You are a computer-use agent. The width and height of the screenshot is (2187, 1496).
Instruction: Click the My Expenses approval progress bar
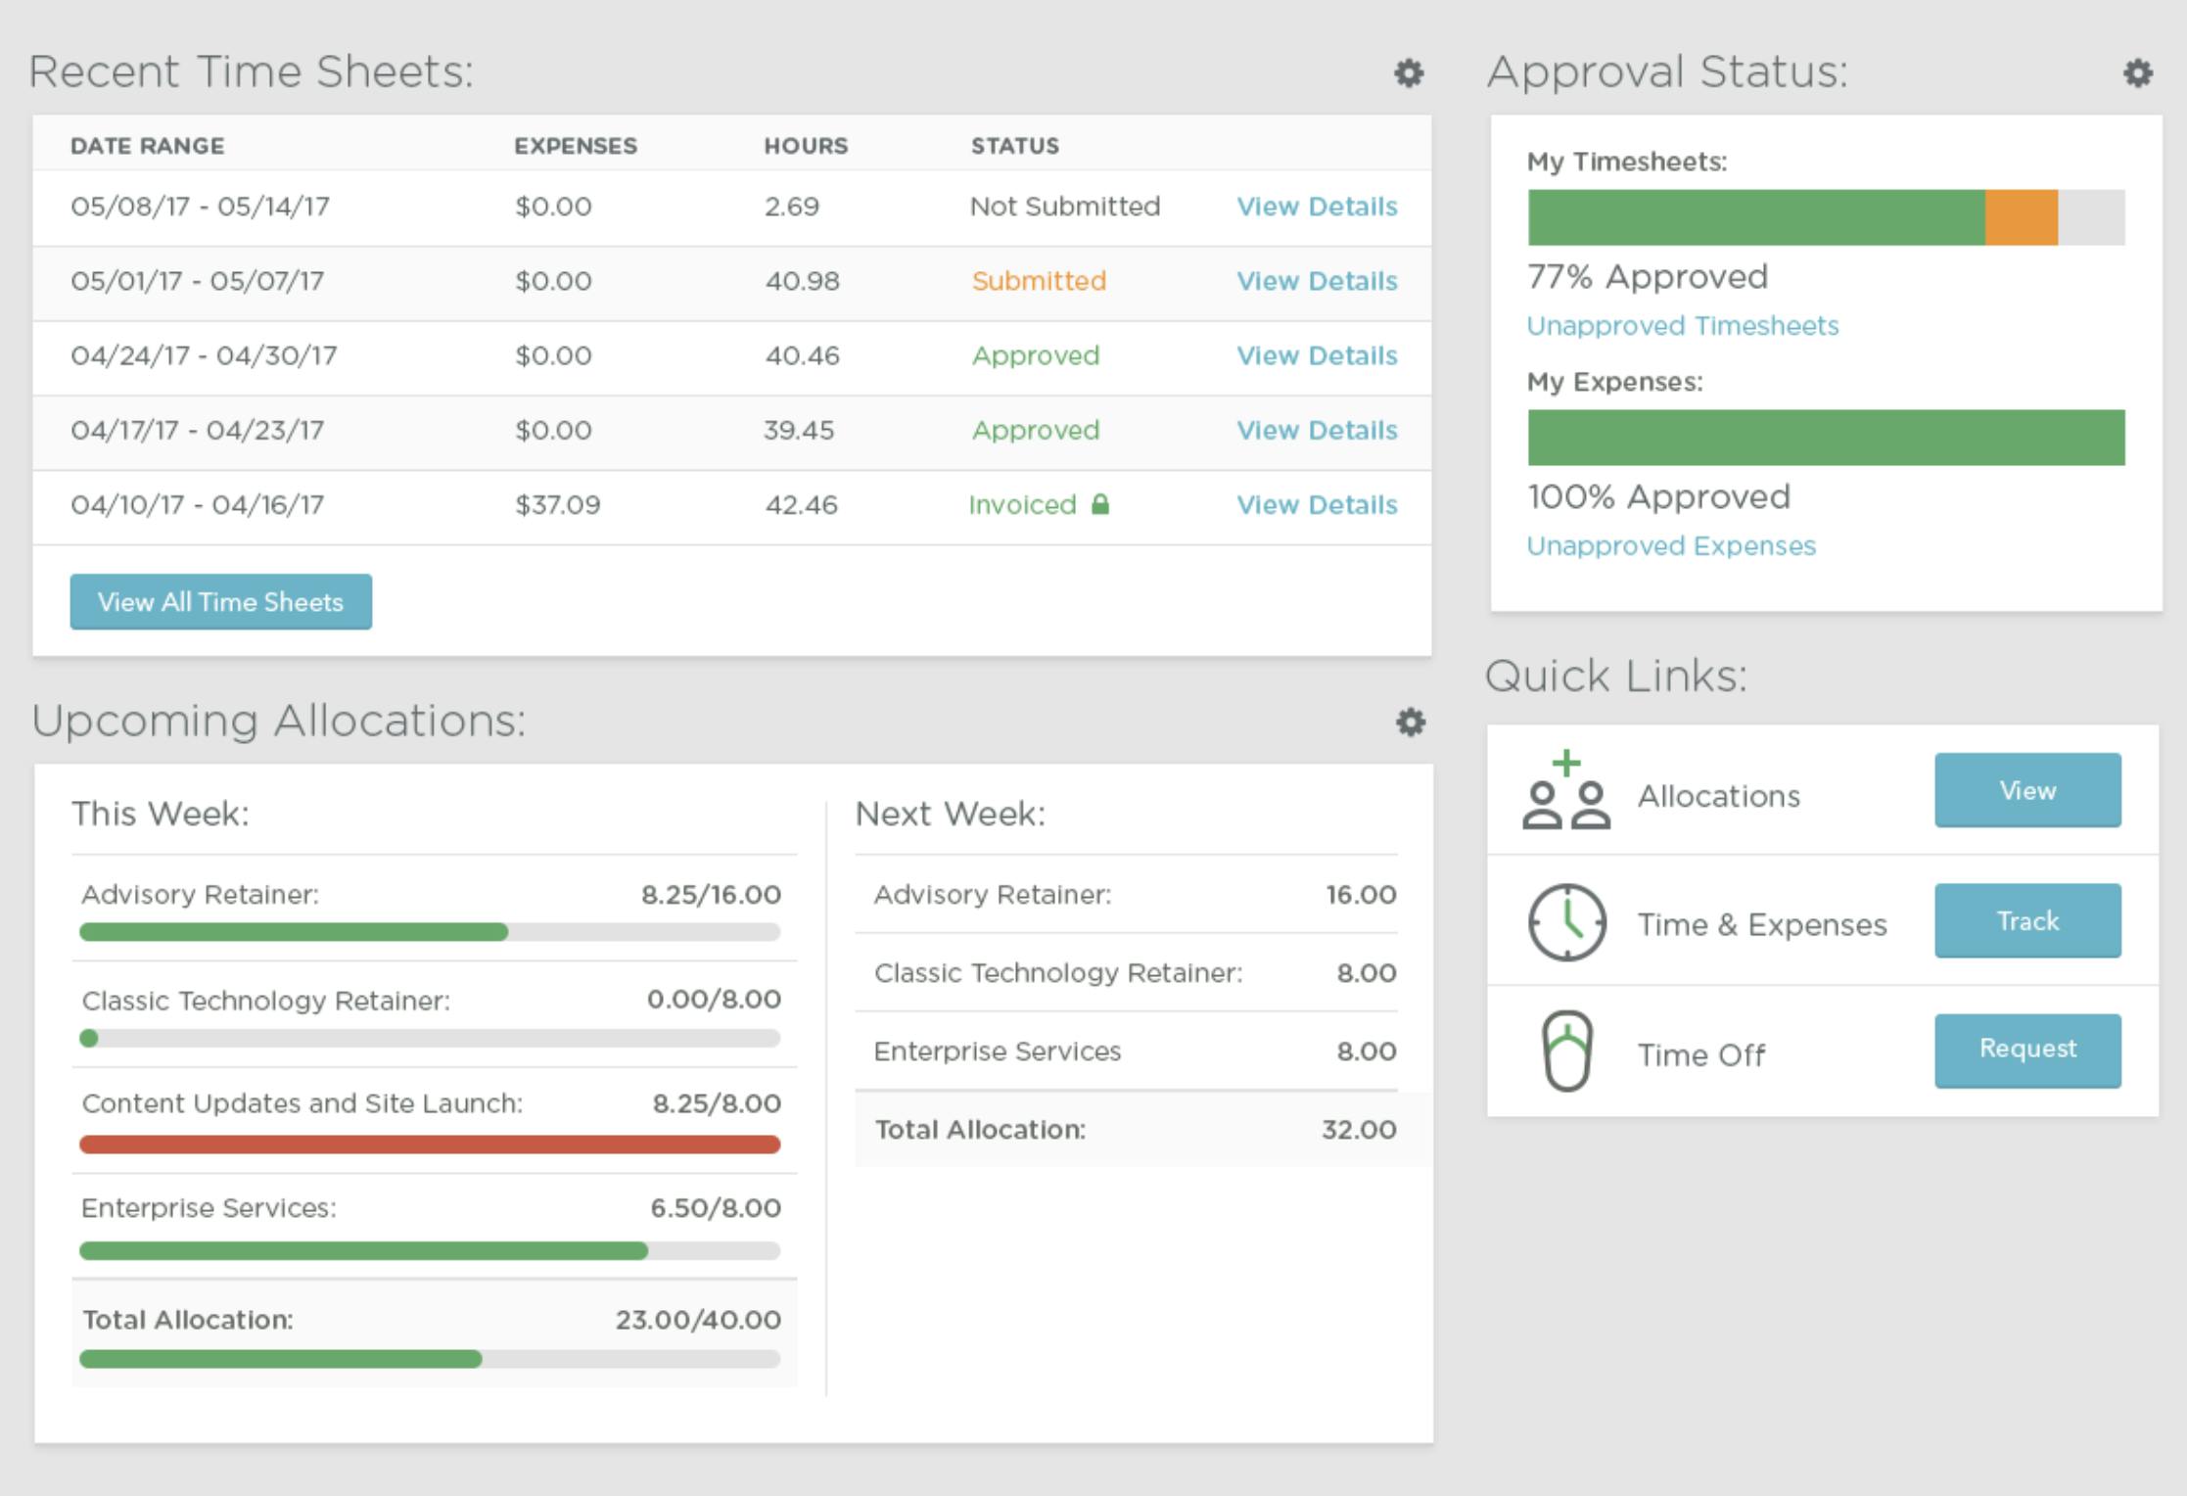click(1826, 438)
